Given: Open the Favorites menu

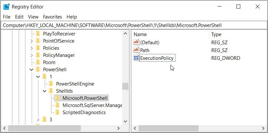Looking at the screenshot, I should point(52,17).
